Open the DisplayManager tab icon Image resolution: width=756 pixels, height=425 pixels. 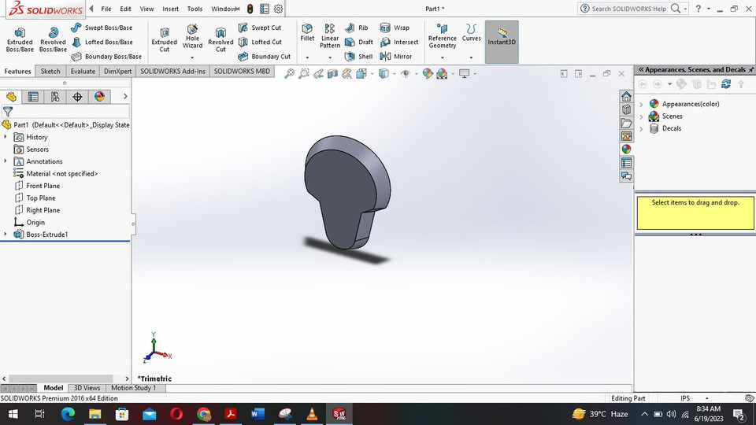pyautogui.click(x=99, y=97)
